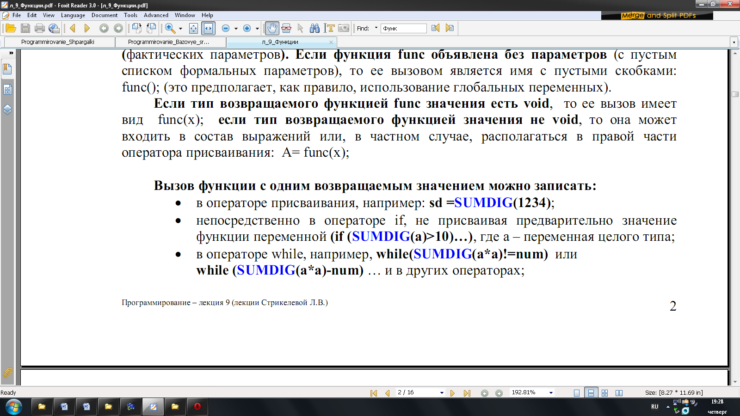Open the magnifier tool dropdown arrow

pyautogui.click(x=180, y=29)
